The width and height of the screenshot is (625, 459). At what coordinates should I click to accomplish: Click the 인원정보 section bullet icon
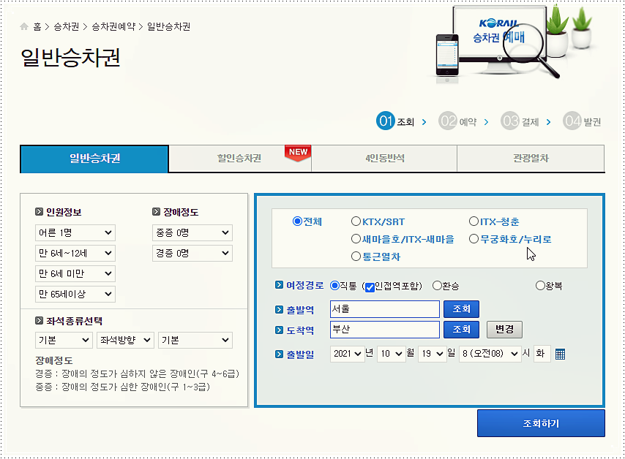pos(39,212)
